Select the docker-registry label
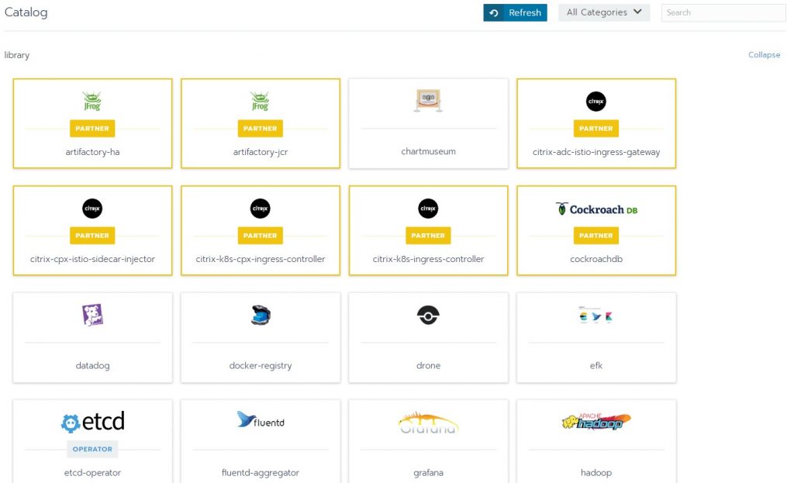The image size is (794, 483). [x=261, y=365]
